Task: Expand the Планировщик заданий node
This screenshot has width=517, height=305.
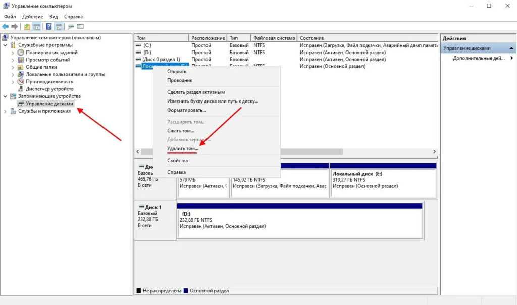Action: coord(13,53)
